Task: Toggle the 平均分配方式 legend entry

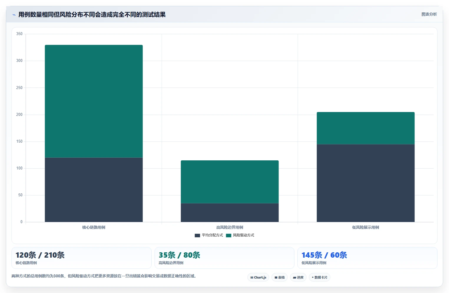Action: [209, 235]
